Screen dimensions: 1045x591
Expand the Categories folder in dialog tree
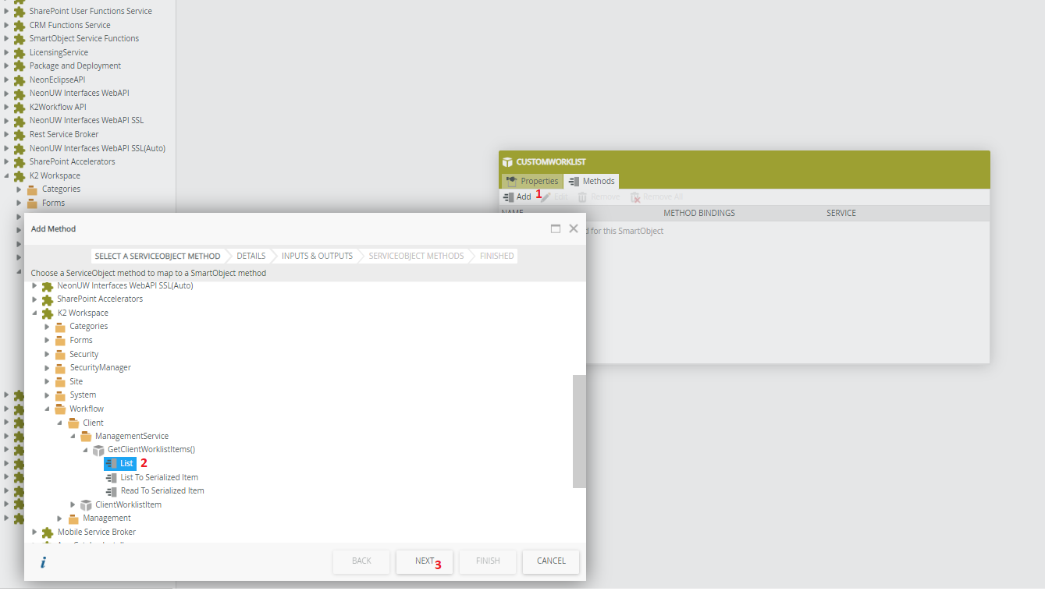click(47, 327)
